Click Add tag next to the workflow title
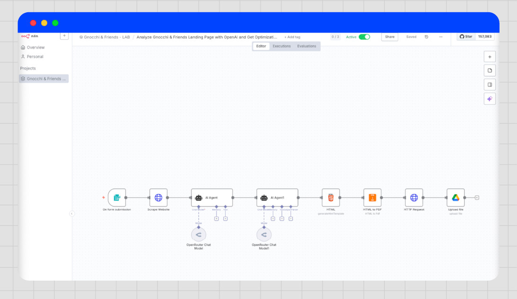Viewport: 517px width, 299px height. (292, 37)
